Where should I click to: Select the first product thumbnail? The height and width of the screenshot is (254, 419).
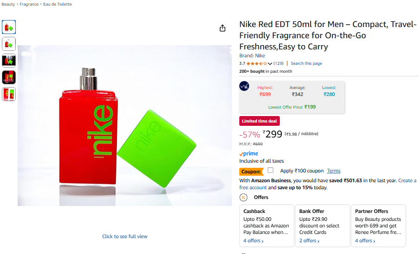[9, 27]
